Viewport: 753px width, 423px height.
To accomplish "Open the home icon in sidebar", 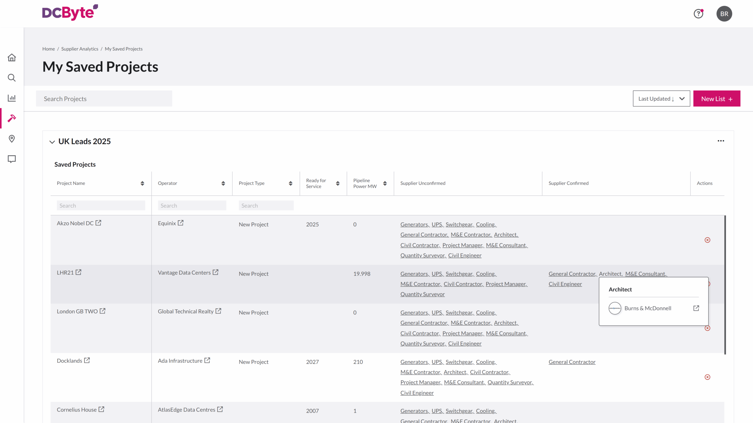I will pos(12,58).
